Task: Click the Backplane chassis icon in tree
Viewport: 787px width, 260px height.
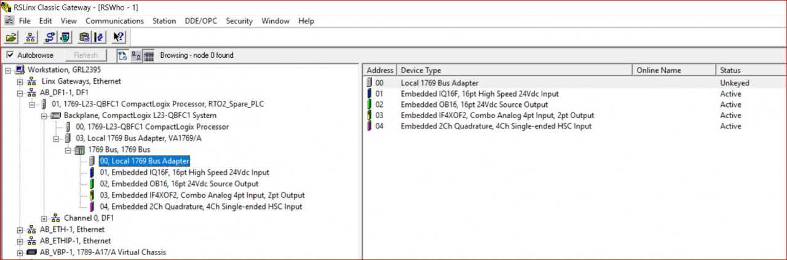Action: pos(55,116)
